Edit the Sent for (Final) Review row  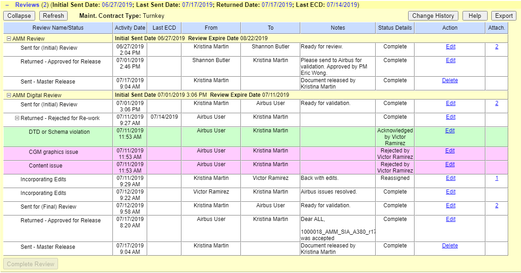point(451,205)
